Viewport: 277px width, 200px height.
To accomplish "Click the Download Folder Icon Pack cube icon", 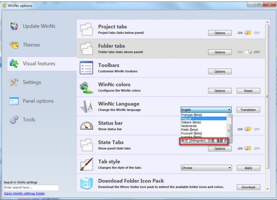I will tap(86, 183).
